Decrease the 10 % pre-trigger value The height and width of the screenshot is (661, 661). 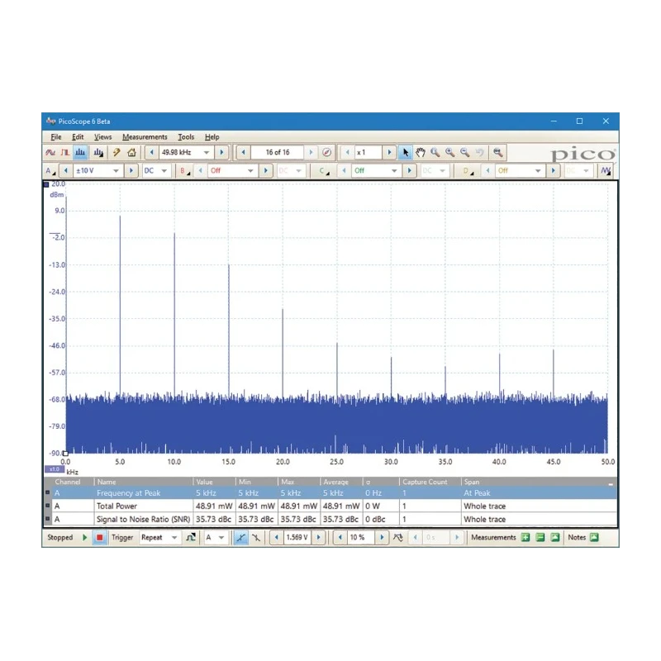(340, 538)
